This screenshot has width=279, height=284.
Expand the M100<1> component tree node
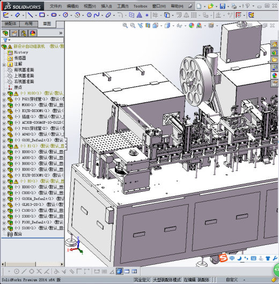[4, 94]
